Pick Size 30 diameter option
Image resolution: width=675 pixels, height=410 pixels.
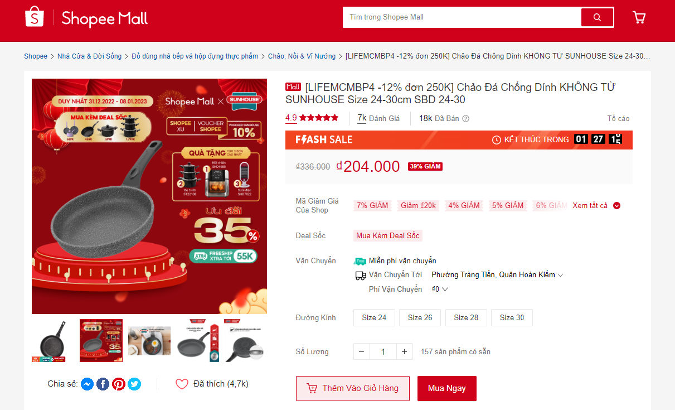pyautogui.click(x=512, y=317)
